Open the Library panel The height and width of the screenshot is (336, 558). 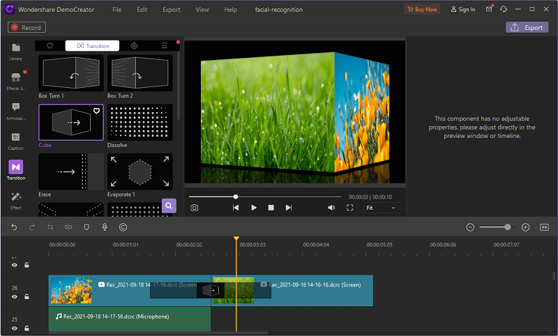(x=15, y=52)
